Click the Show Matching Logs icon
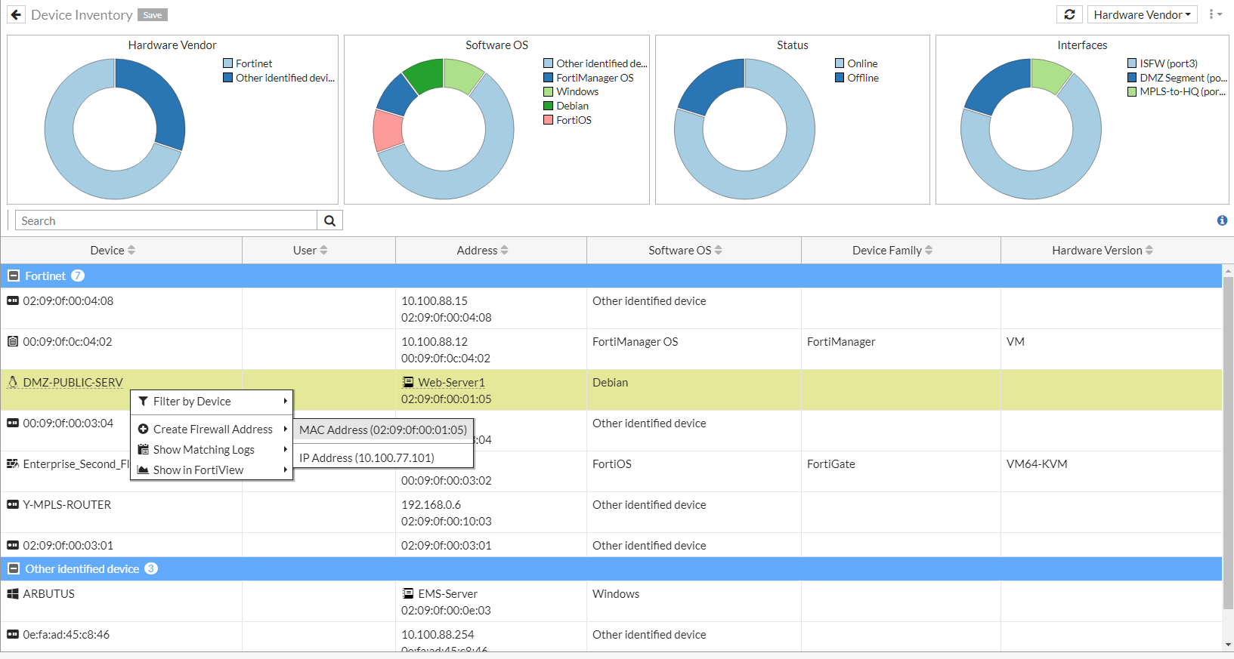The width and height of the screenshot is (1234, 659). point(144,449)
